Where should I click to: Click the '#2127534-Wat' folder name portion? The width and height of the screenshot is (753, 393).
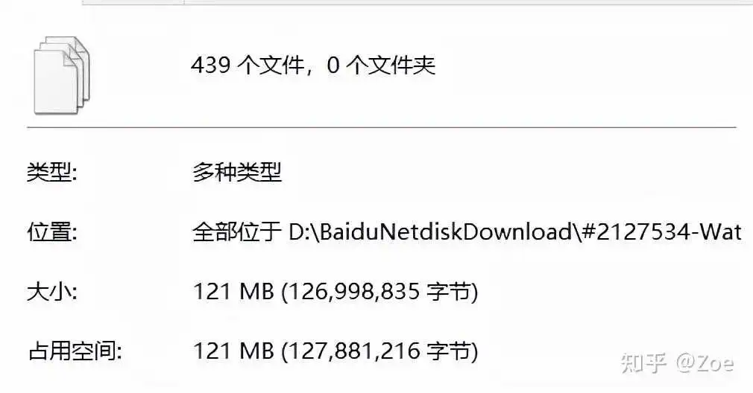point(662,232)
